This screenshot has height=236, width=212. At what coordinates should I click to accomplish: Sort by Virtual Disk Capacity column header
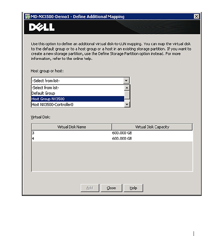pos(152,127)
